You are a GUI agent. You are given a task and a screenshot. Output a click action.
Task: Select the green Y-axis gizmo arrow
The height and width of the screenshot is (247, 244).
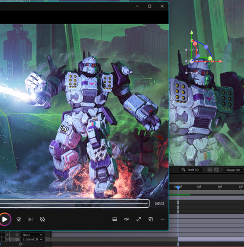[192, 33]
